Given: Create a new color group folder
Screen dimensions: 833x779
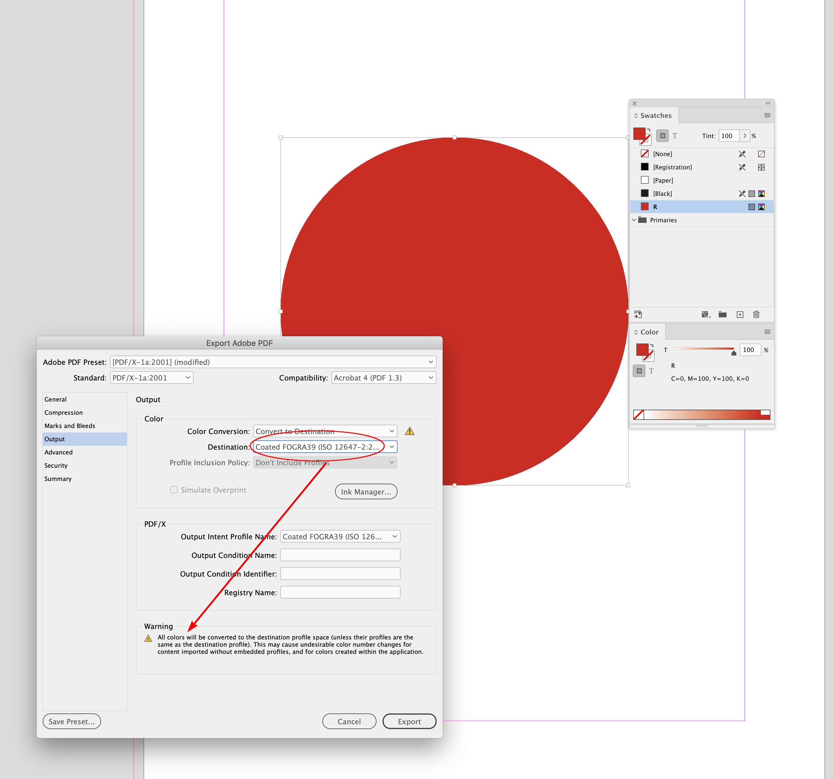Looking at the screenshot, I should [x=722, y=314].
